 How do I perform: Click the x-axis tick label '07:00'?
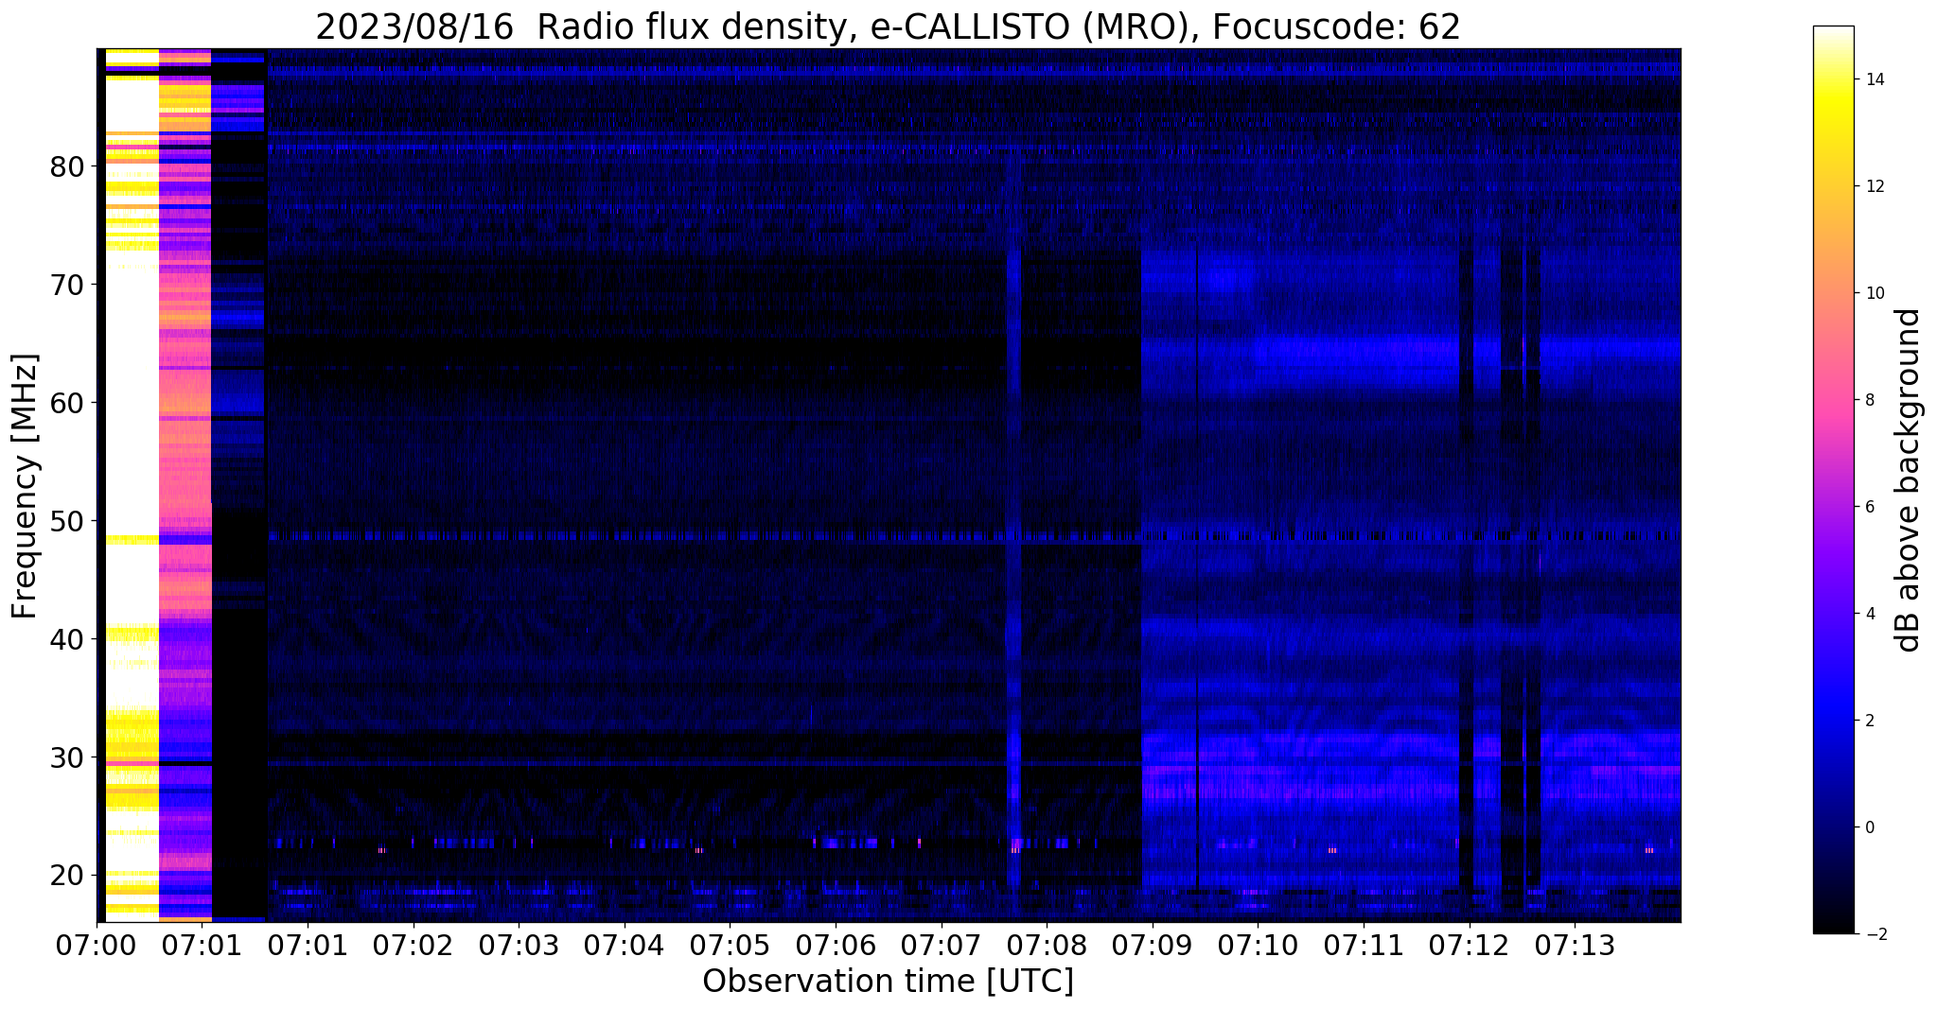[97, 947]
